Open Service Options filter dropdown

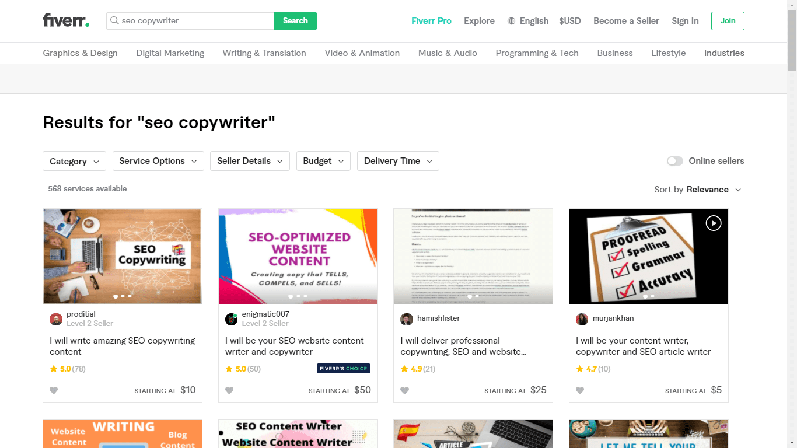pyautogui.click(x=158, y=161)
